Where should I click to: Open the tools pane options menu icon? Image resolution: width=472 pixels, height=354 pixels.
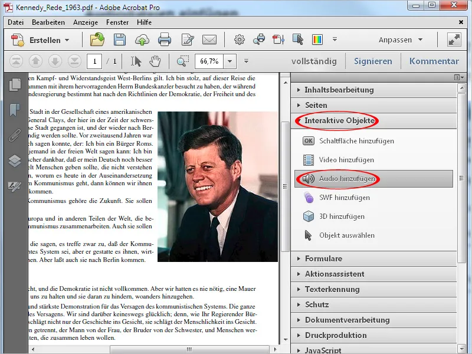(459, 78)
